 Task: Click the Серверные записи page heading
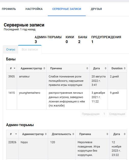pyautogui.click(x=24, y=25)
